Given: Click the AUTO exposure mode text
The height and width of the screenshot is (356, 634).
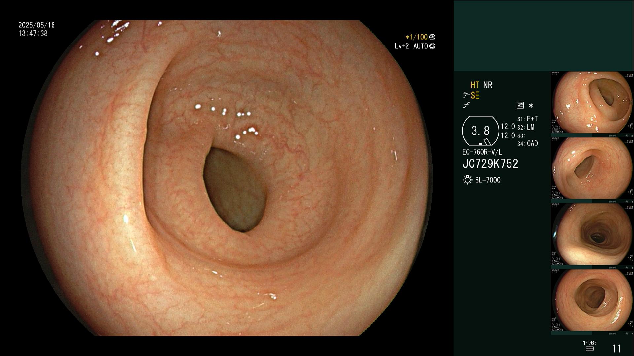Looking at the screenshot, I should pyautogui.click(x=421, y=46).
